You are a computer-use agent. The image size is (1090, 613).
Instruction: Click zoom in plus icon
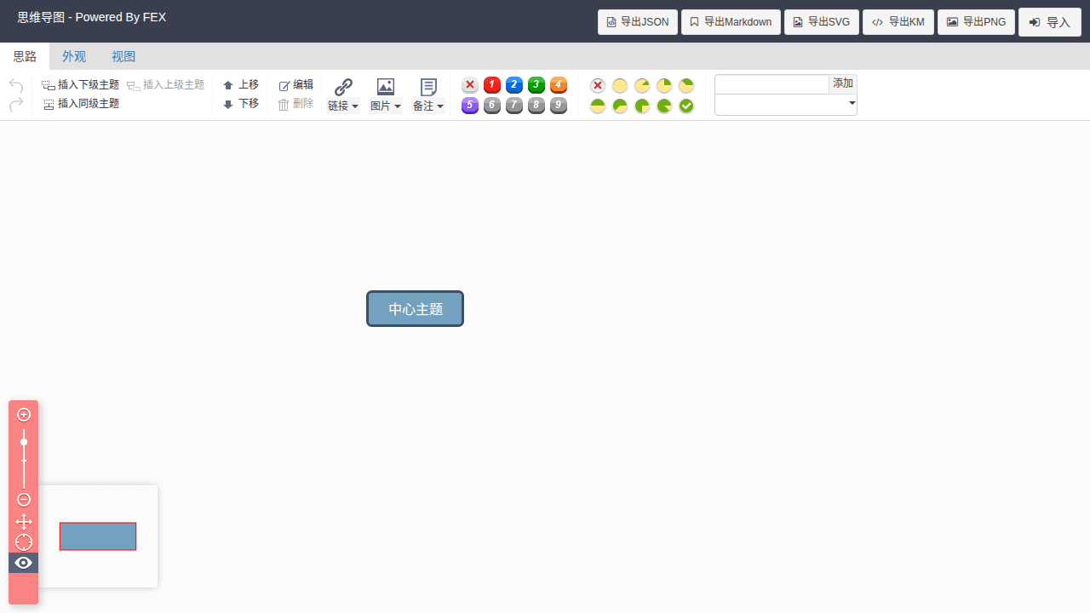click(x=24, y=415)
